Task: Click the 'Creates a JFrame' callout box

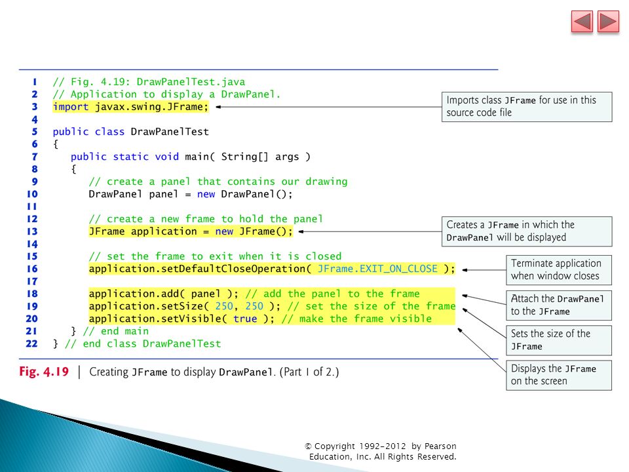Action: (527, 231)
